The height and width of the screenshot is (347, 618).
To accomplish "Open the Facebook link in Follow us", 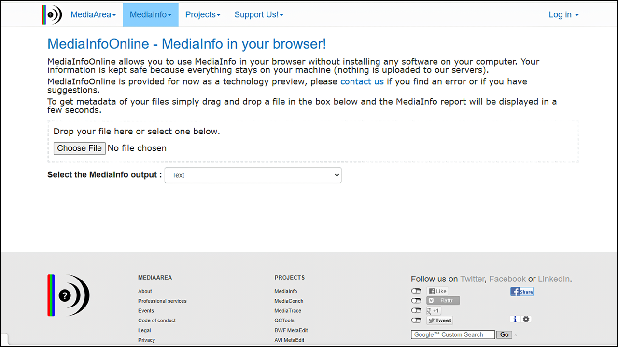I will (507, 279).
